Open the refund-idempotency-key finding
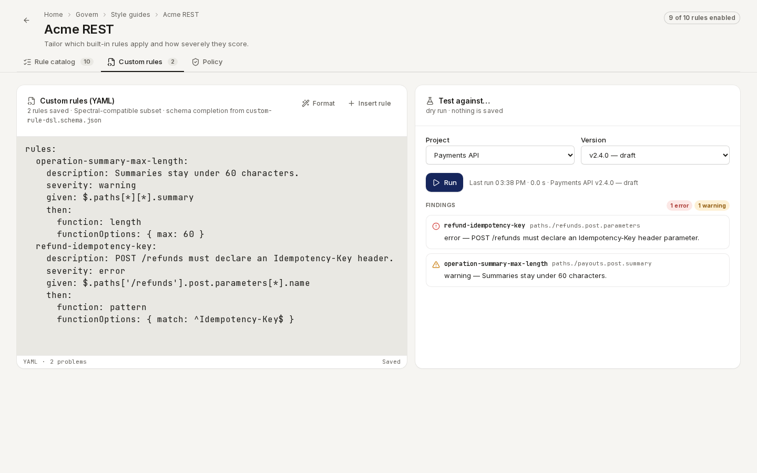 (x=578, y=232)
